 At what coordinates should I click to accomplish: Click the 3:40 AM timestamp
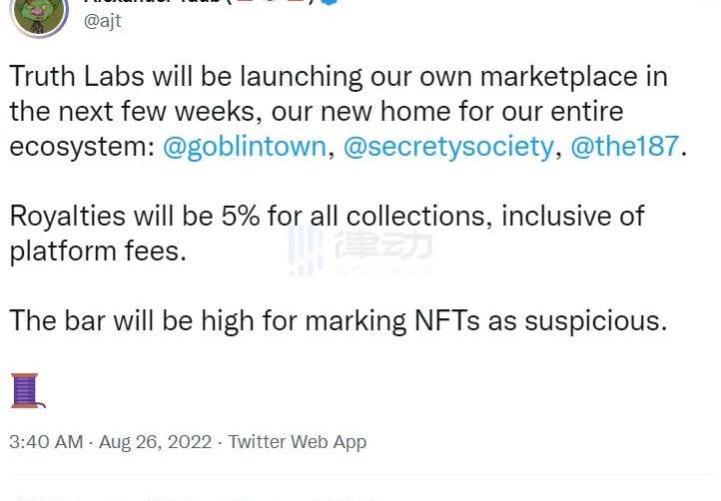[x=45, y=441]
